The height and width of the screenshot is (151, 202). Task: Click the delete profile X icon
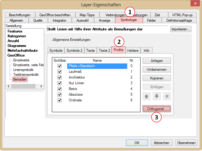(167, 96)
